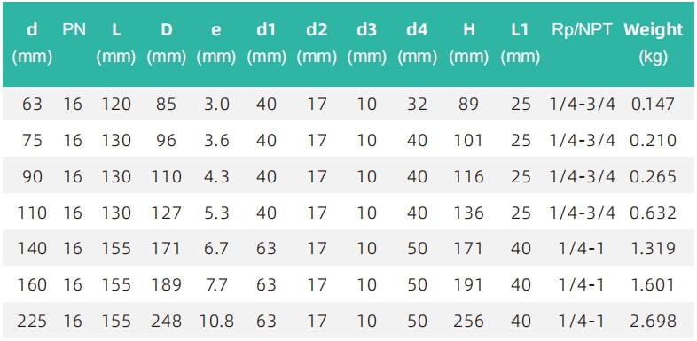Click the e (mm) column header
The height and width of the screenshot is (341, 697).
(216, 43)
